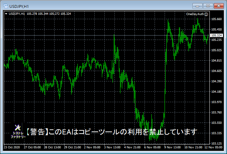Image resolution: width=227 pixels, height=154 pixels.
Task: Select the 9 Nov 13:00 time marker
Action: point(172,147)
